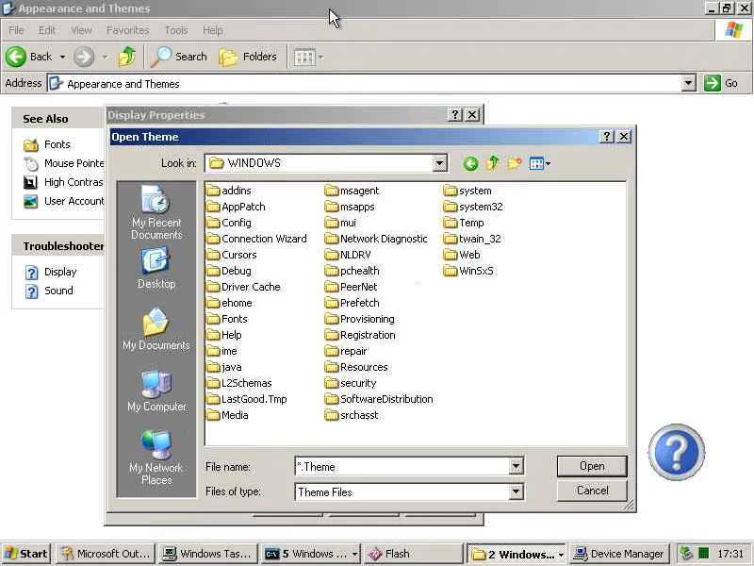The image size is (754, 566).
Task: Open the Favorites menu
Action: [127, 30]
